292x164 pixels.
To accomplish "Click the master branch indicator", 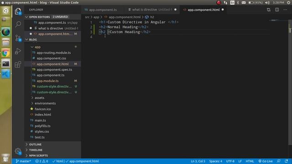I will coord(23,161).
